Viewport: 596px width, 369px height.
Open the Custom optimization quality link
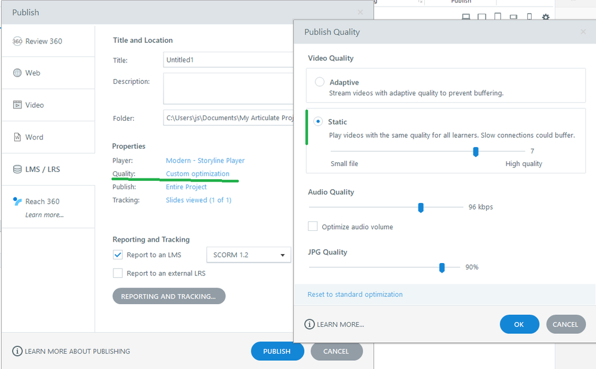pos(197,174)
